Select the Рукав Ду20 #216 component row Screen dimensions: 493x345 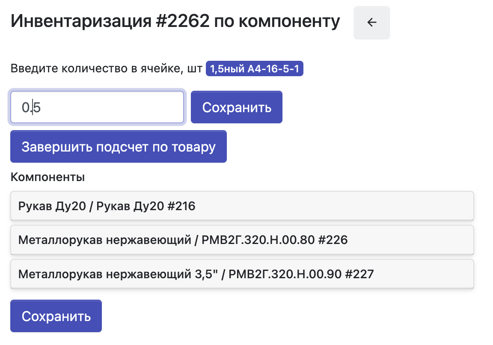pos(242,206)
